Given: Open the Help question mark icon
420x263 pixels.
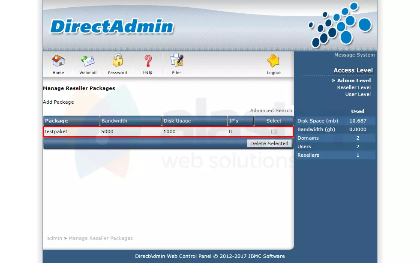Looking at the screenshot, I should pos(148,61).
